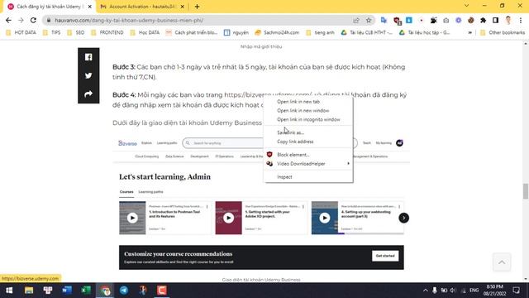Expand the tab search dropdown arrow
Viewport: 529px width, 298px height.
click(466, 6)
